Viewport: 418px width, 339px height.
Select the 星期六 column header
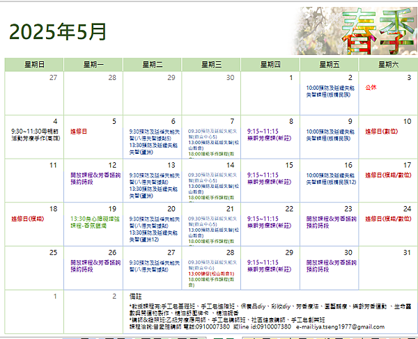(x=389, y=65)
